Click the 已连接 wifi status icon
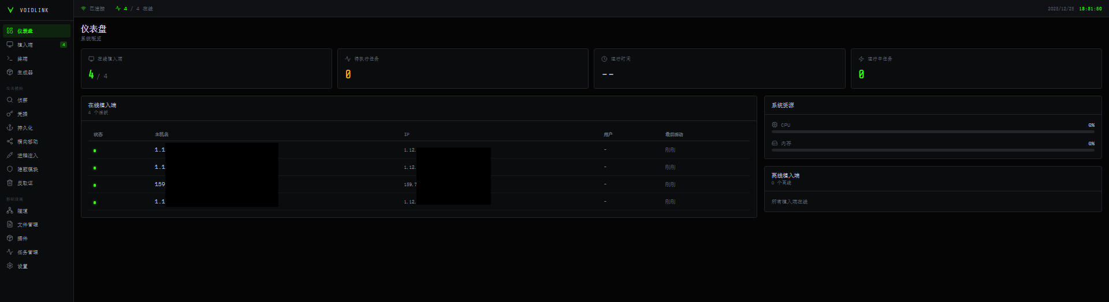Viewport: 1109px width, 302px height. 84,9
